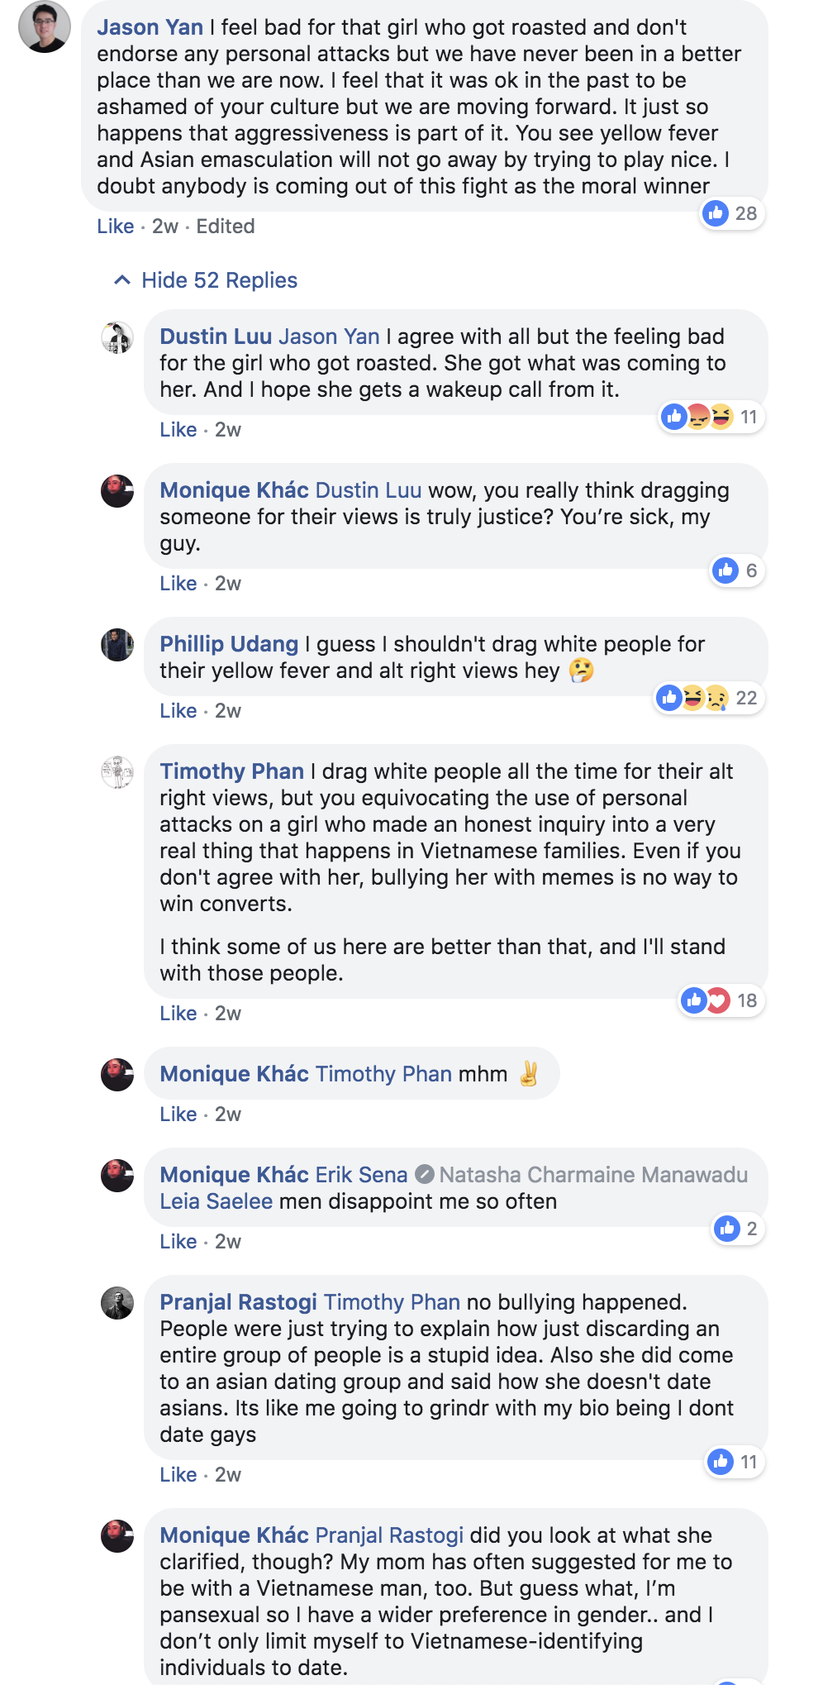Open Phillip Udang's profile name link
Viewport: 823px width, 1685px height.
pyautogui.click(x=229, y=644)
